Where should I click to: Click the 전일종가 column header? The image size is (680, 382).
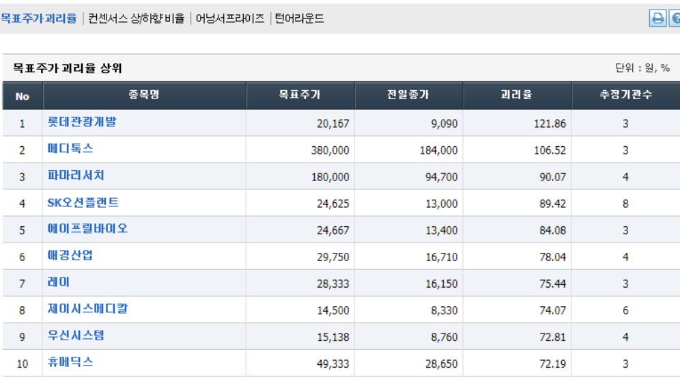408,95
